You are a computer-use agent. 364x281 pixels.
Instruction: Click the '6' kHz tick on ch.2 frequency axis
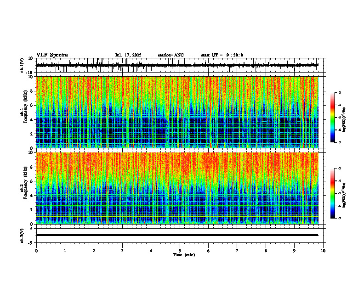click(32, 181)
